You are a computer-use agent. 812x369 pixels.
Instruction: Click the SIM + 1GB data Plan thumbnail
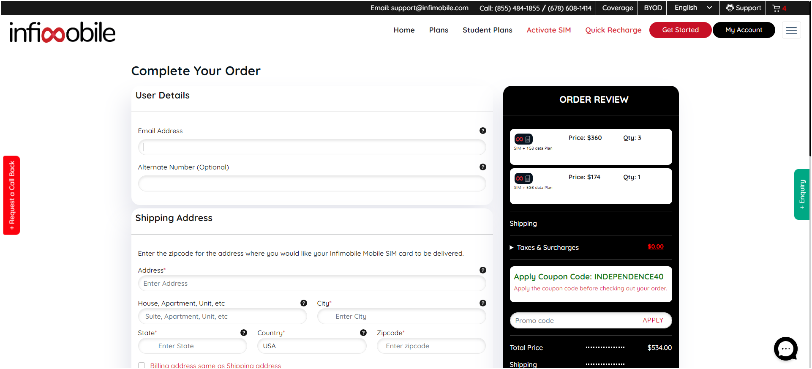[x=523, y=139]
